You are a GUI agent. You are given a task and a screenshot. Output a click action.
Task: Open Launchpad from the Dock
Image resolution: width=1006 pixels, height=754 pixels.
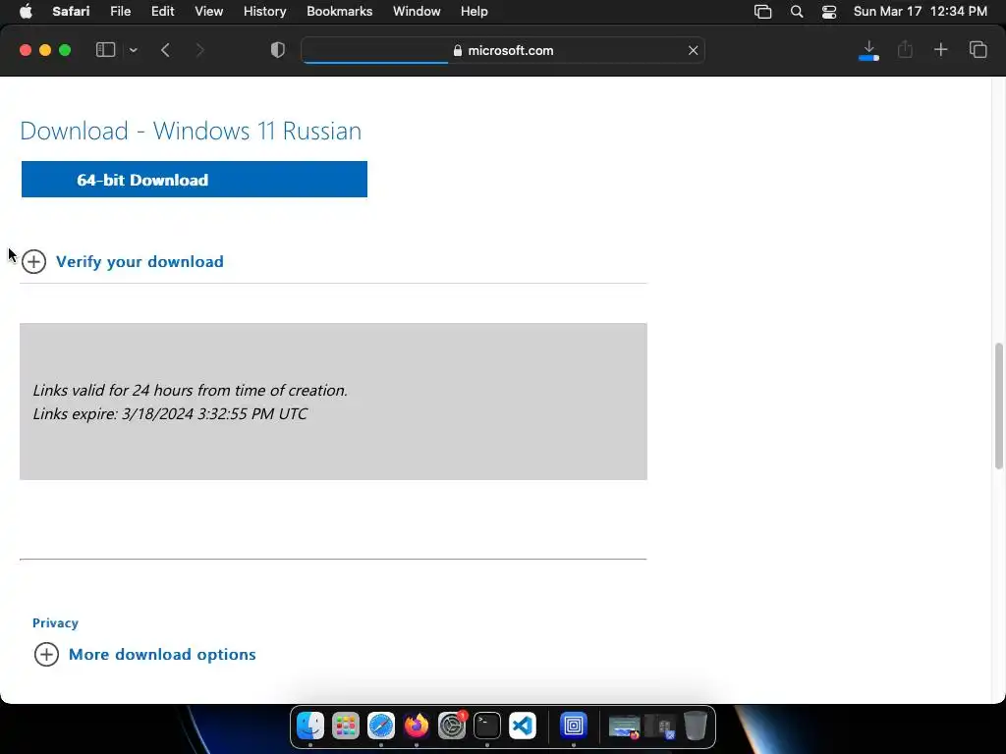pos(346,726)
